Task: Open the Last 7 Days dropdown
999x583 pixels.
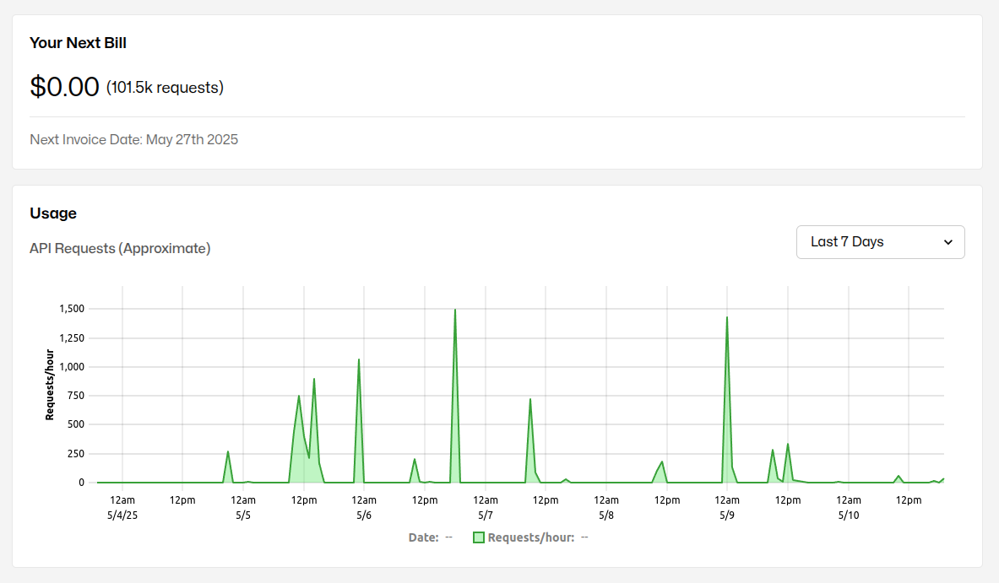Action: click(x=880, y=242)
